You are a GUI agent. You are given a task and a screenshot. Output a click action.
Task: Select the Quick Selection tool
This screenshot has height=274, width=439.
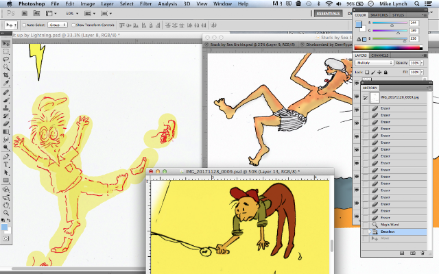tap(6, 67)
